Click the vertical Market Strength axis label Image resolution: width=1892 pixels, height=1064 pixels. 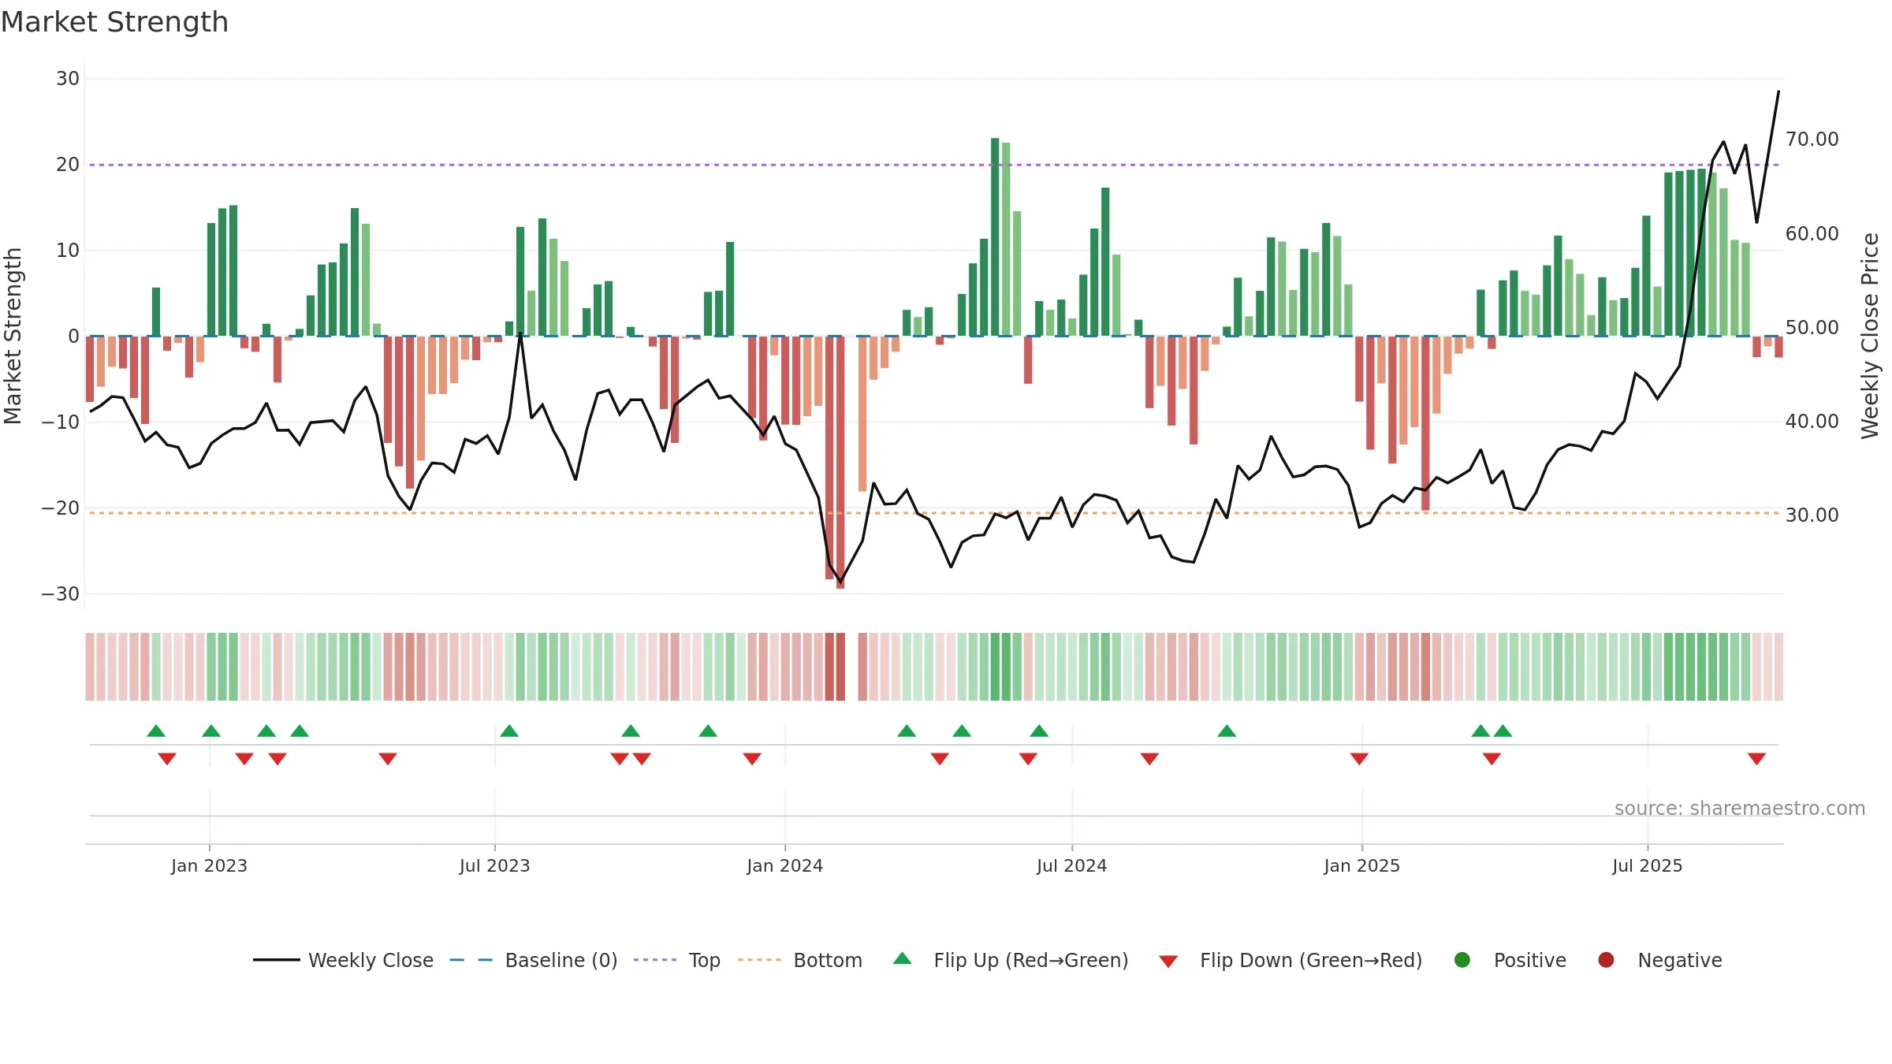click(x=13, y=336)
